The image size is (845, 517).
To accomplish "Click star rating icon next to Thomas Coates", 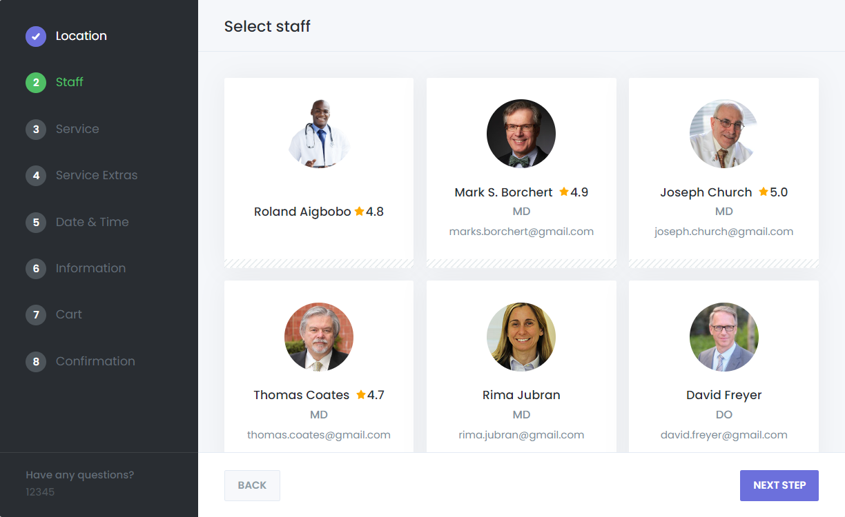I will [x=361, y=394].
